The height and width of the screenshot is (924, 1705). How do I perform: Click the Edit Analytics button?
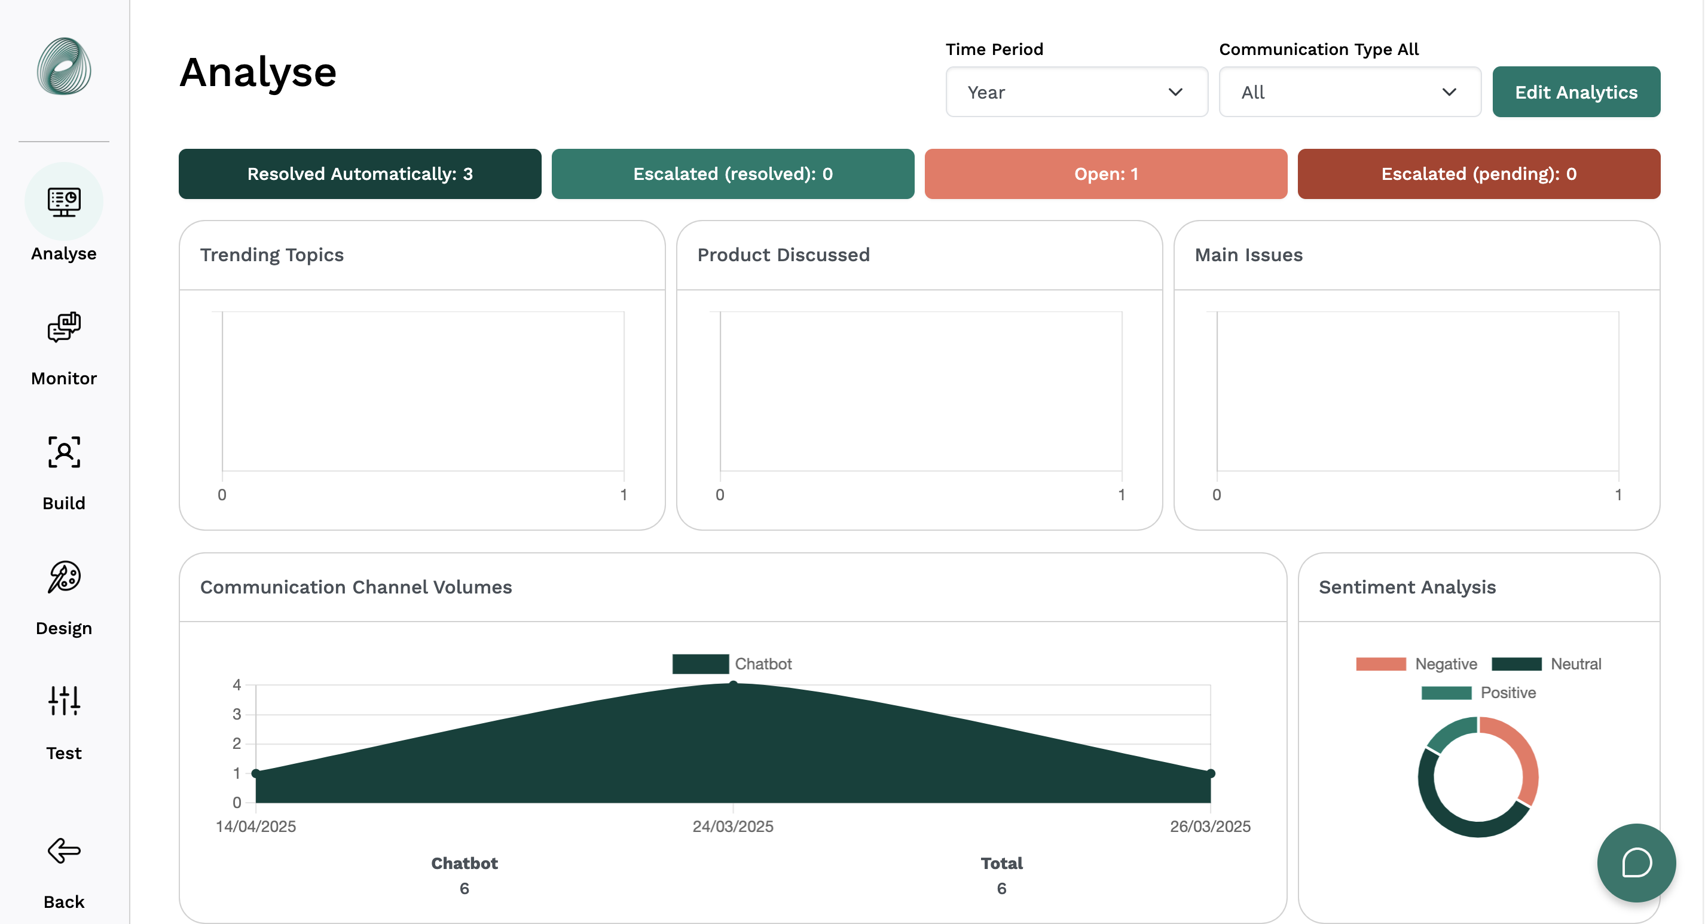(1576, 92)
